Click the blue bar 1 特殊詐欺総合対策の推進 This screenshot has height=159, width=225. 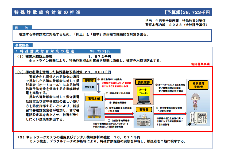[x=67, y=51]
